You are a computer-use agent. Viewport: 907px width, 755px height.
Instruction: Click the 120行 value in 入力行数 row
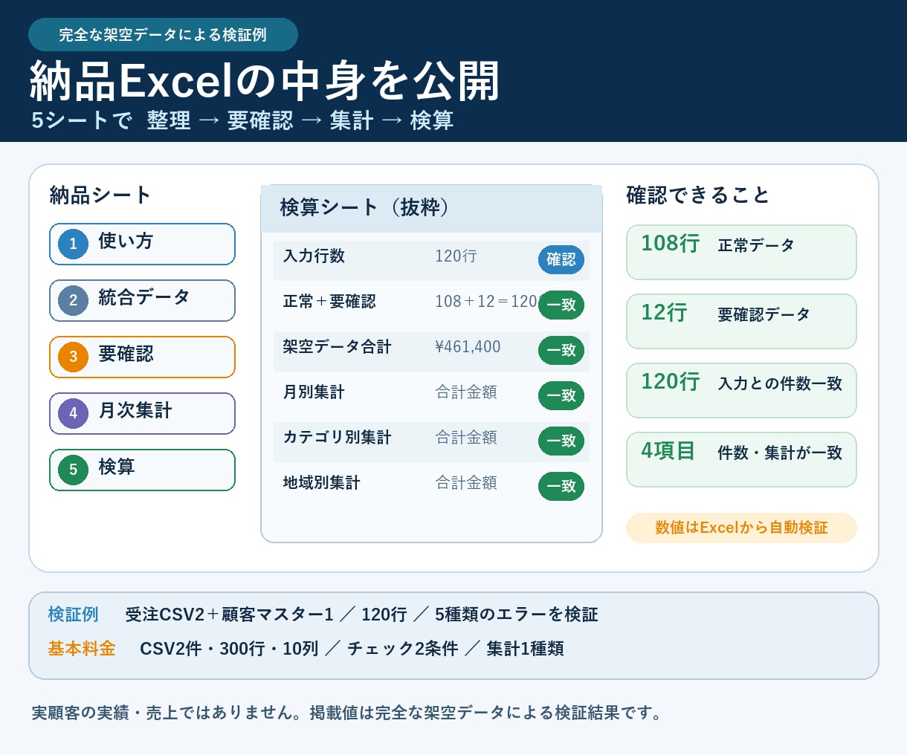[x=456, y=256]
